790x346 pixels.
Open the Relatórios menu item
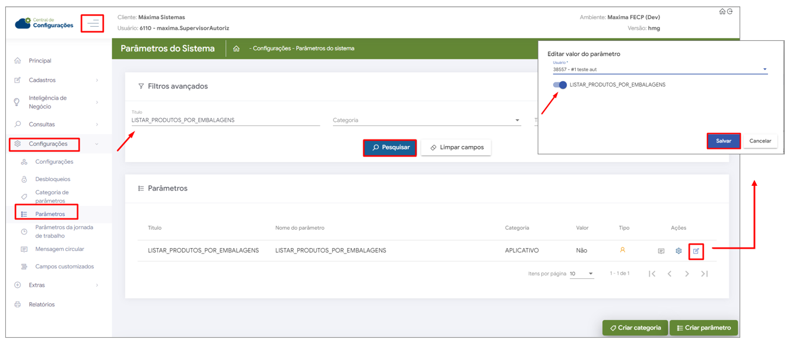coord(42,304)
